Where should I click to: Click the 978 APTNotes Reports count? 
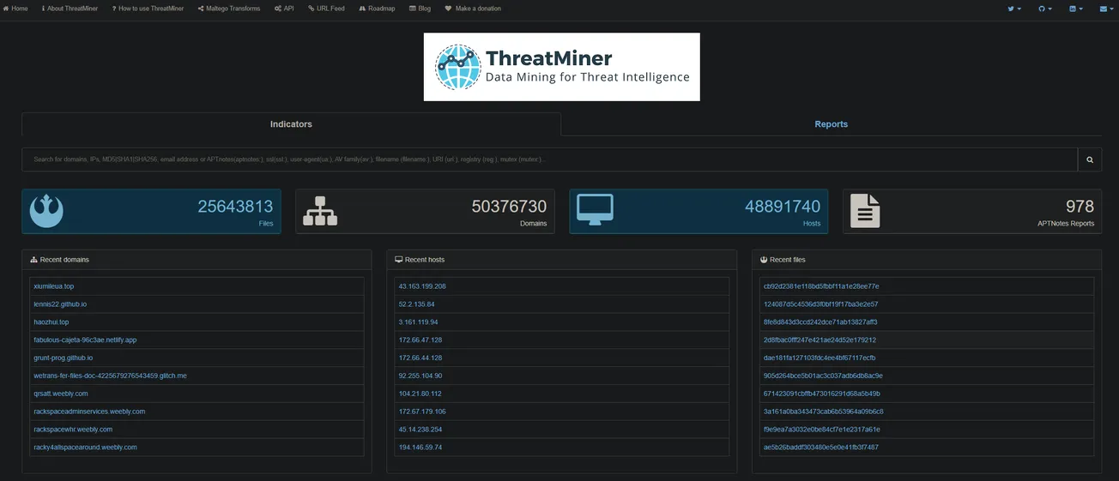click(x=1080, y=207)
